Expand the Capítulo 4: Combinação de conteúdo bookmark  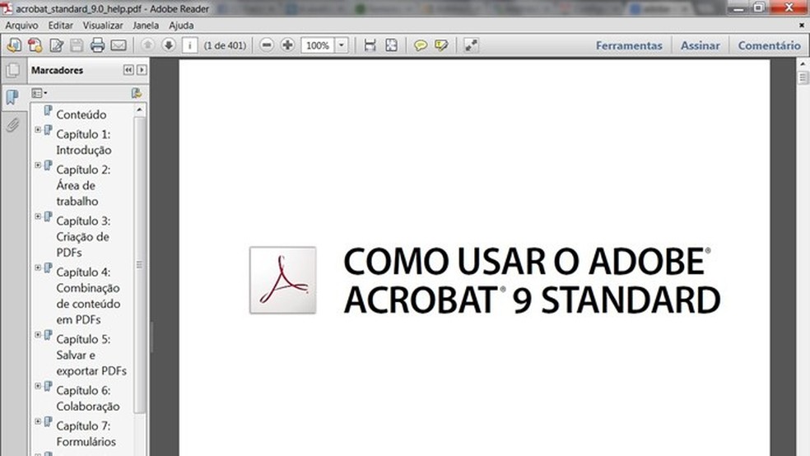(38, 268)
